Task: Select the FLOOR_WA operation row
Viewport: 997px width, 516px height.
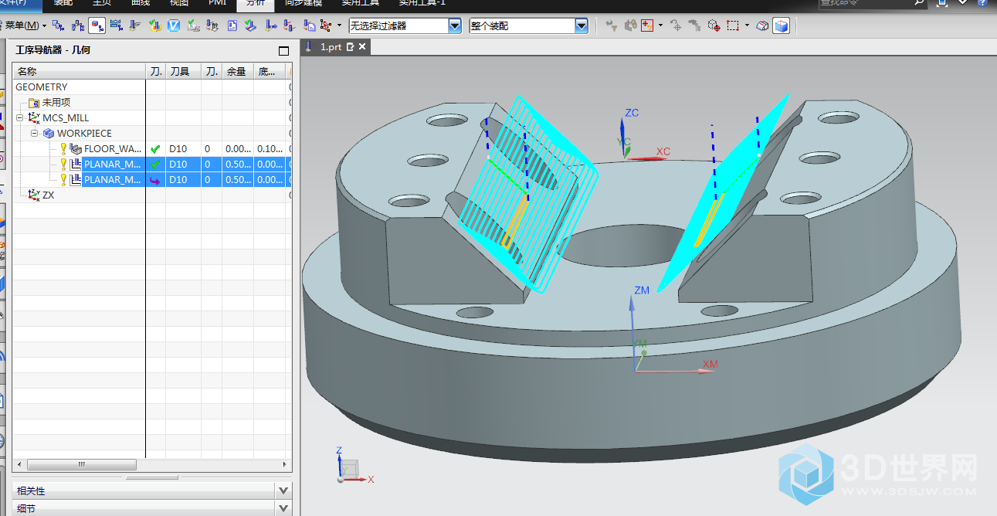Action: [113, 149]
